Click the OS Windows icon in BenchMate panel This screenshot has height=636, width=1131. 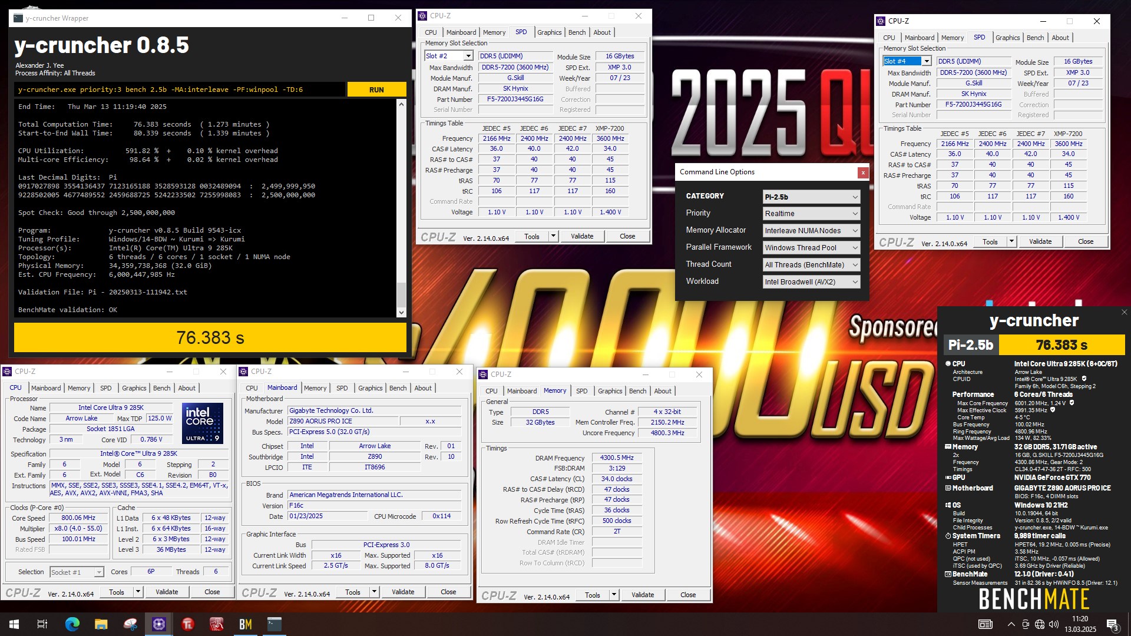pos(948,505)
